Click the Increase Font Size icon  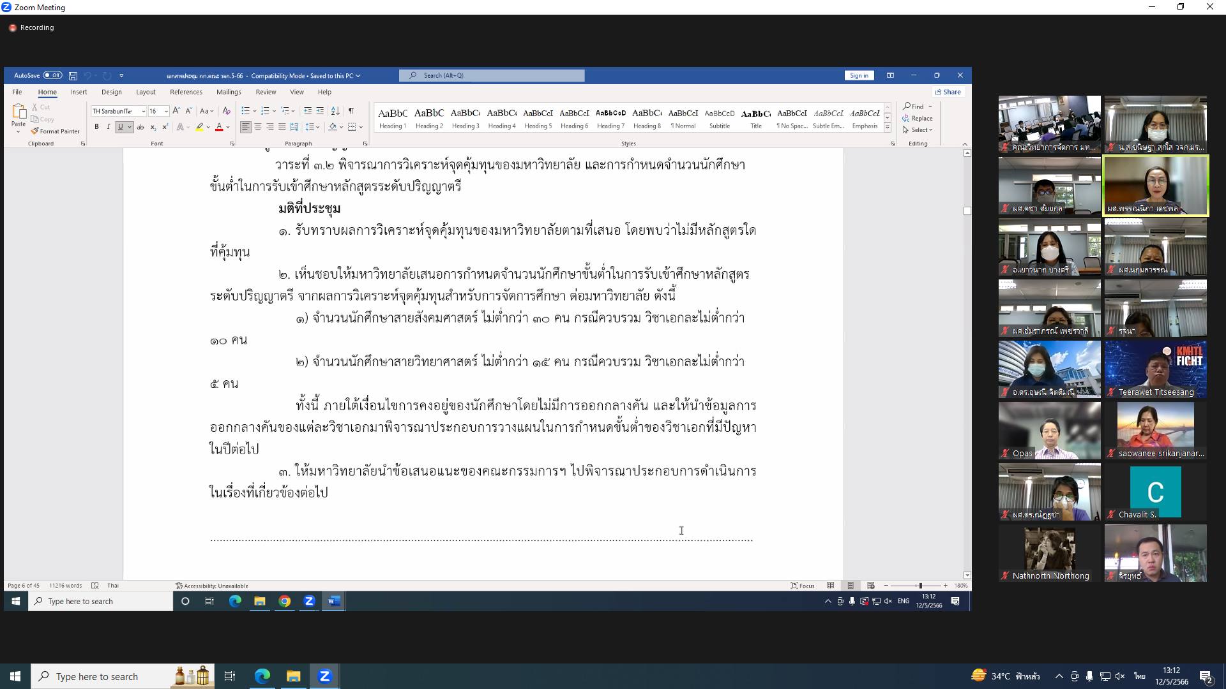176,111
